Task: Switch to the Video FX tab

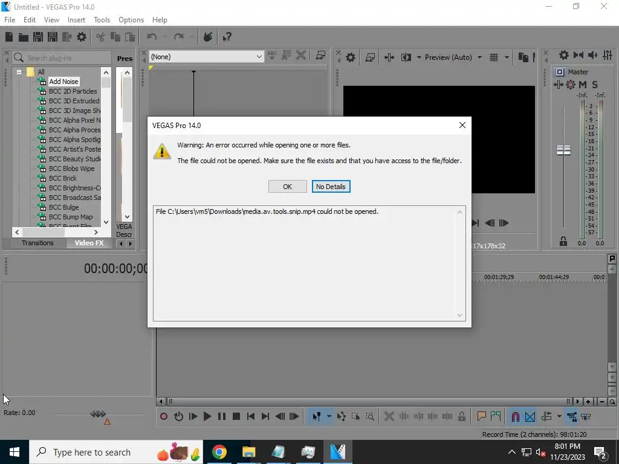Action: coord(89,243)
